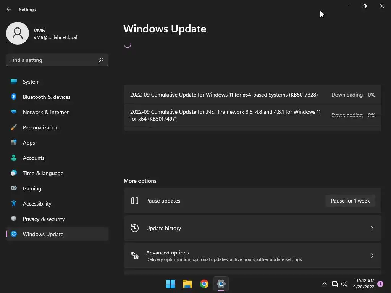Open Google Chrome from taskbar

pos(204,284)
